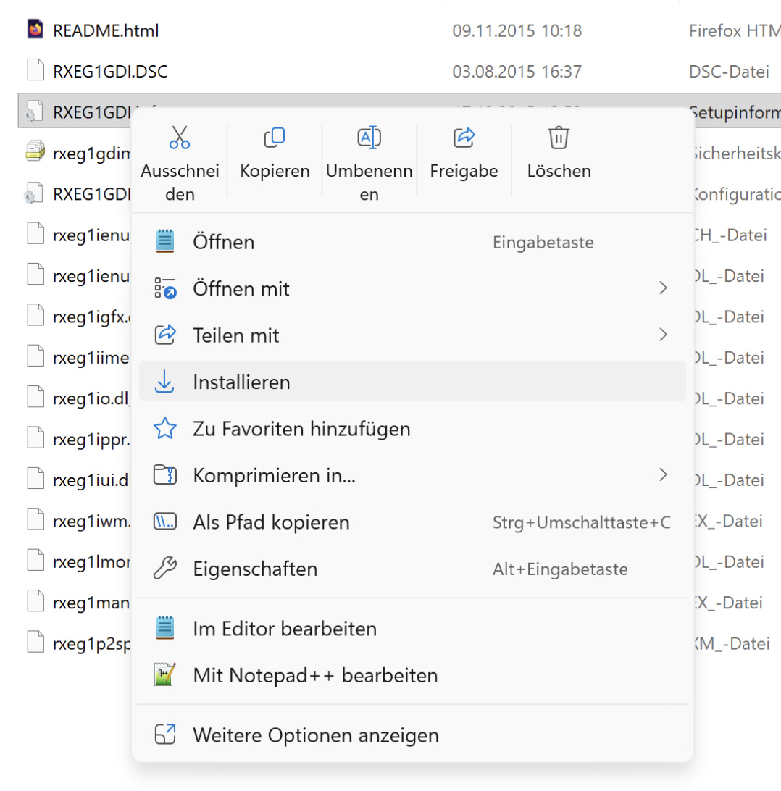This screenshot has height=791, width=781.
Task: Select the README.html file name
Action: click(106, 30)
